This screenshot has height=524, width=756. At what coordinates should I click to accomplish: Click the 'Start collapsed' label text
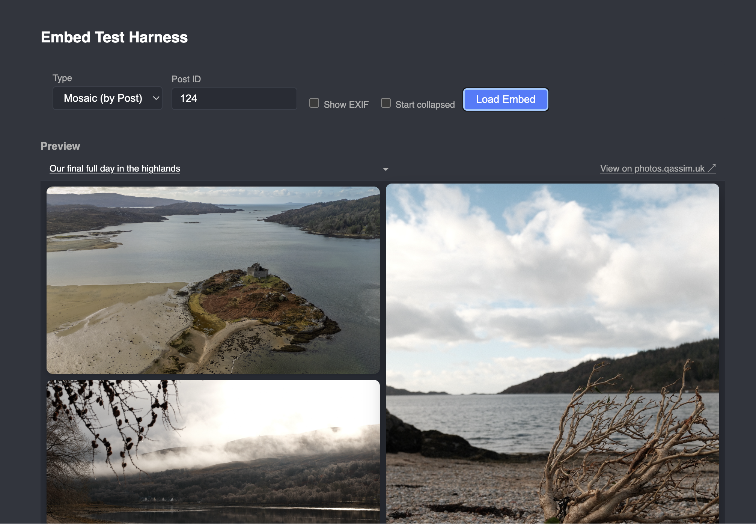tap(425, 105)
